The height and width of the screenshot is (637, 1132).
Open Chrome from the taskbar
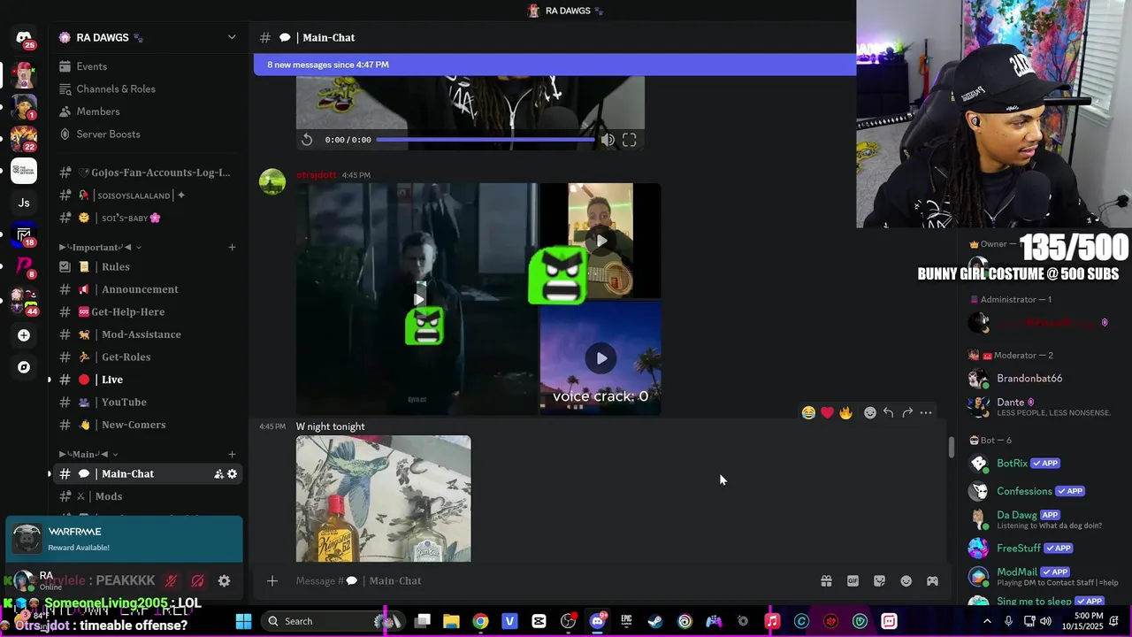pos(480,621)
